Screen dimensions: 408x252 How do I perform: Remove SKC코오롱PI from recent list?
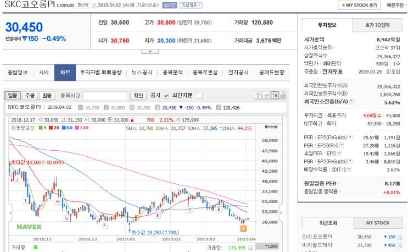(400, 237)
